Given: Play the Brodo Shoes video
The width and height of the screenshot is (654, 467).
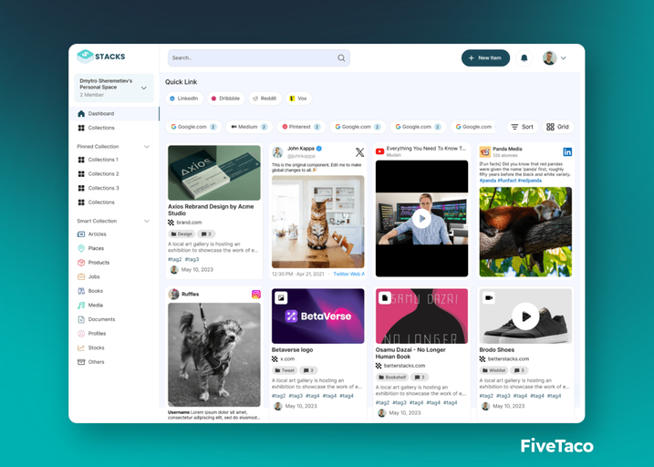Looking at the screenshot, I should [524, 317].
